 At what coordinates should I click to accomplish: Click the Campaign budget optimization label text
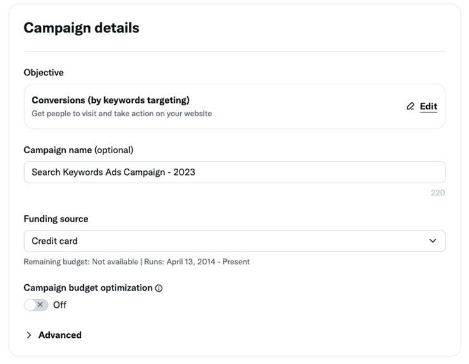[x=88, y=288]
